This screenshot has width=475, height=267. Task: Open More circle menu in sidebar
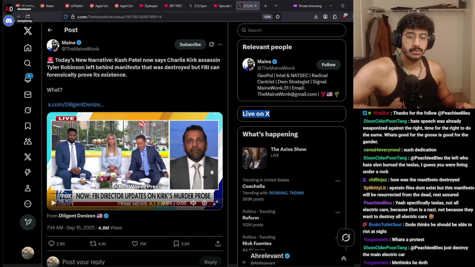(x=28, y=204)
